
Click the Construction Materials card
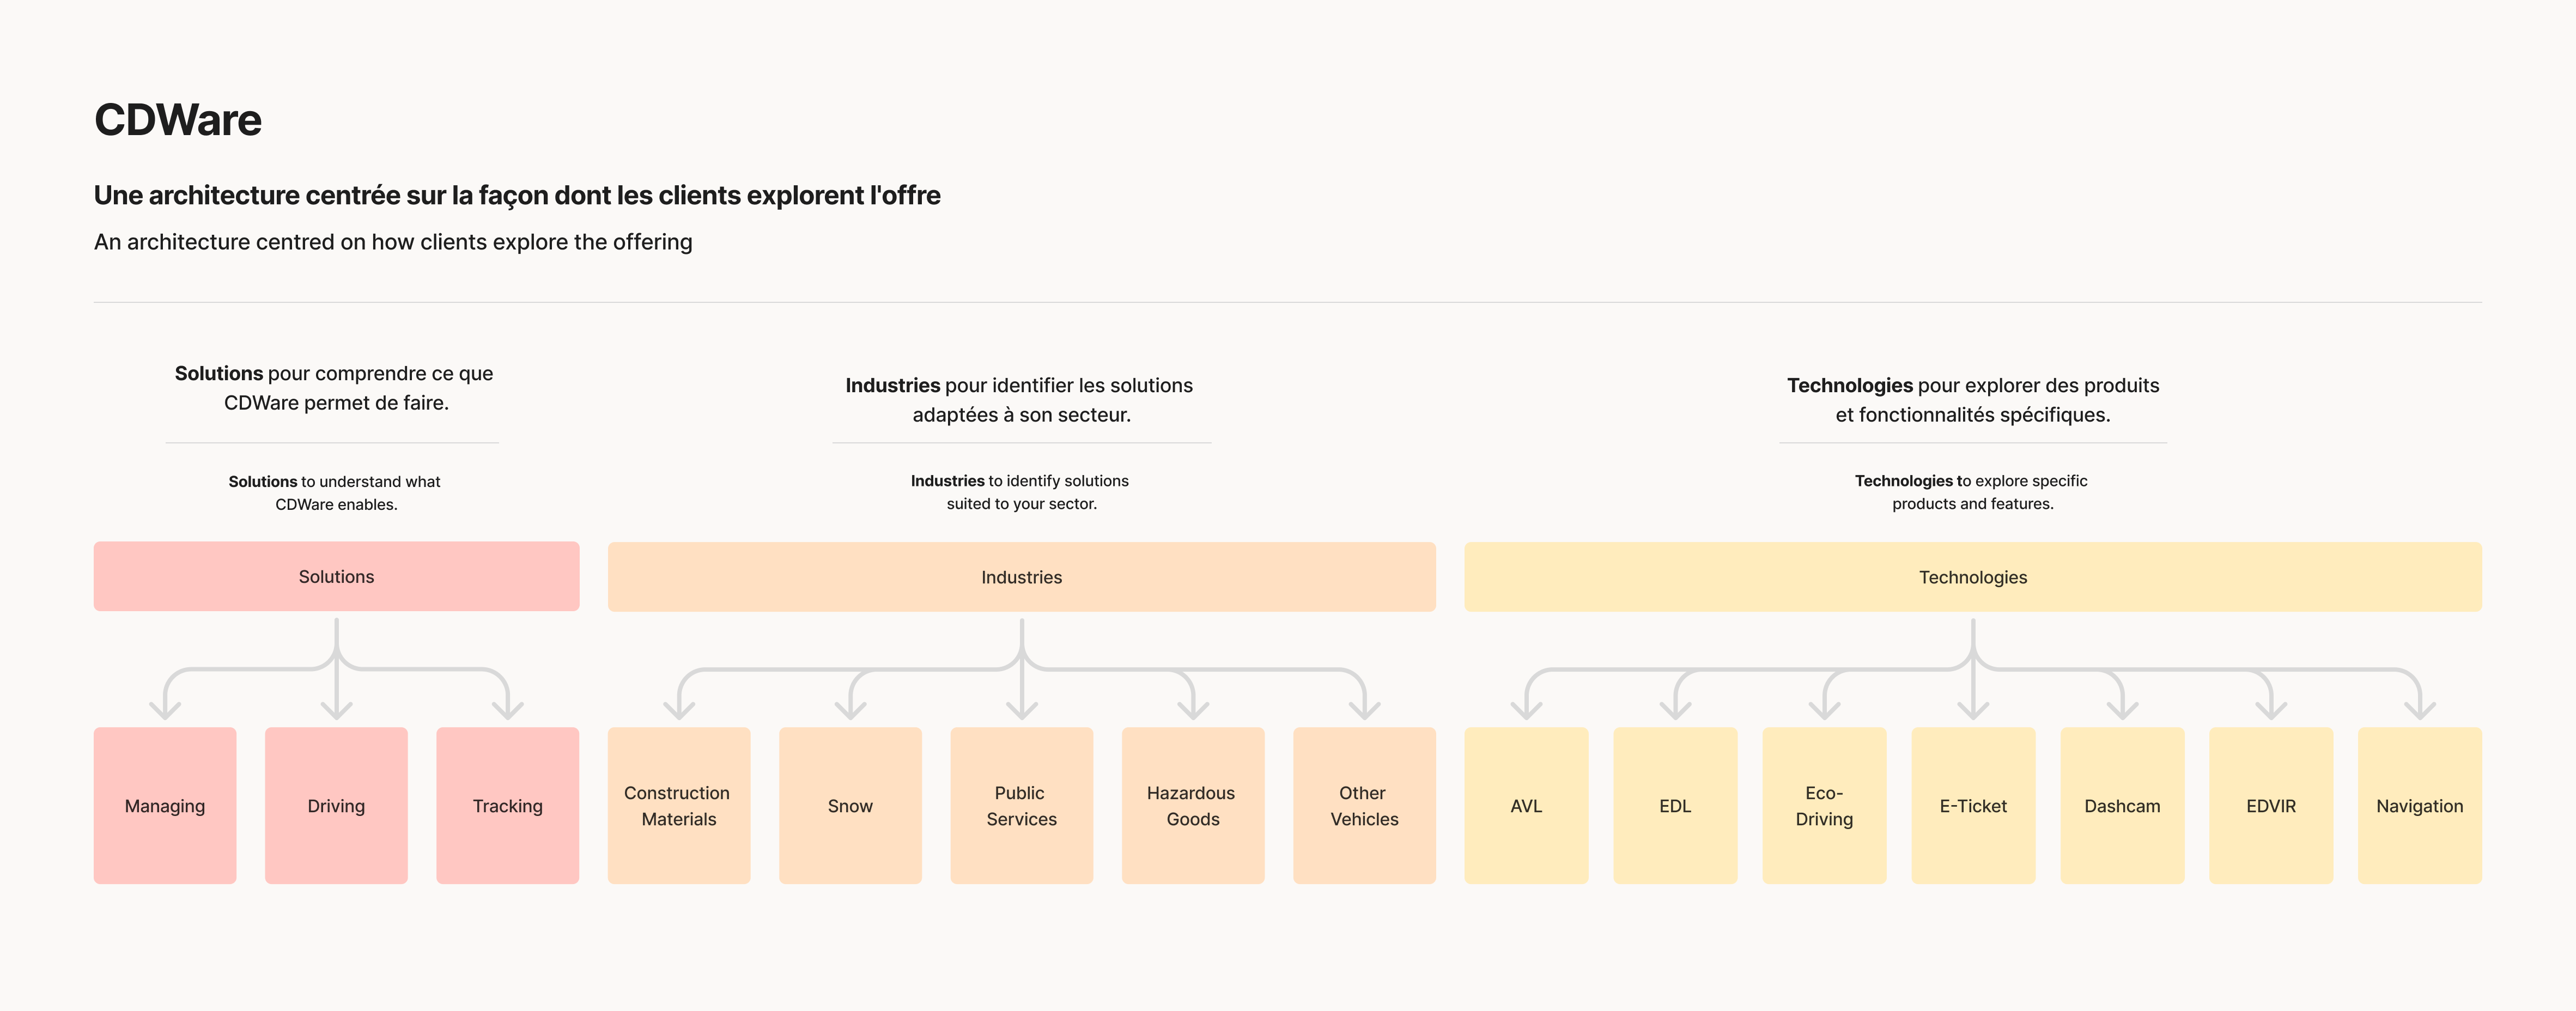pos(679,805)
